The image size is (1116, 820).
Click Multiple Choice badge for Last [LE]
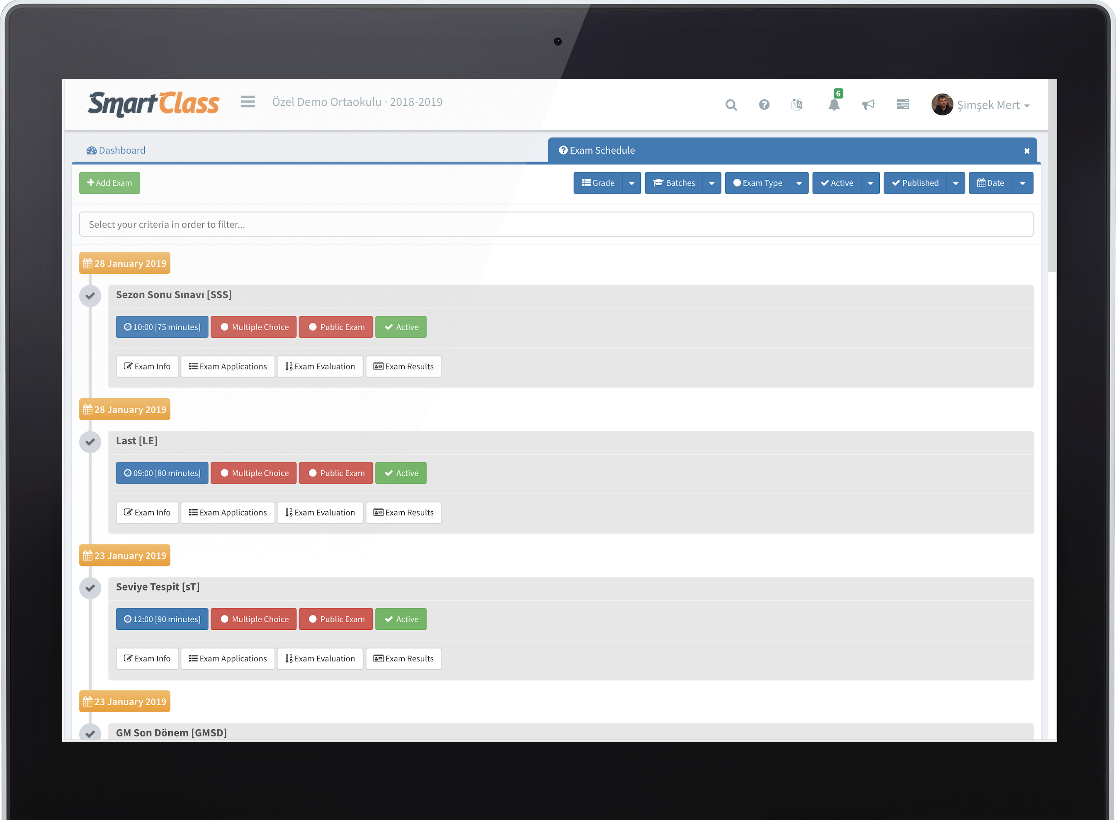coord(254,473)
